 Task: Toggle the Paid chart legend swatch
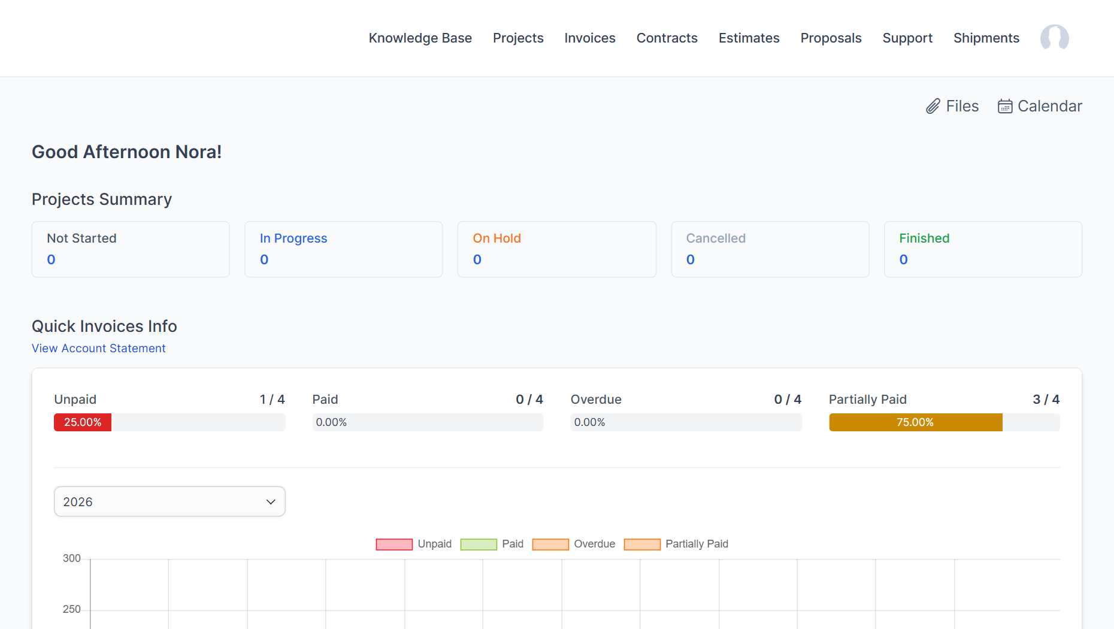[x=479, y=544]
